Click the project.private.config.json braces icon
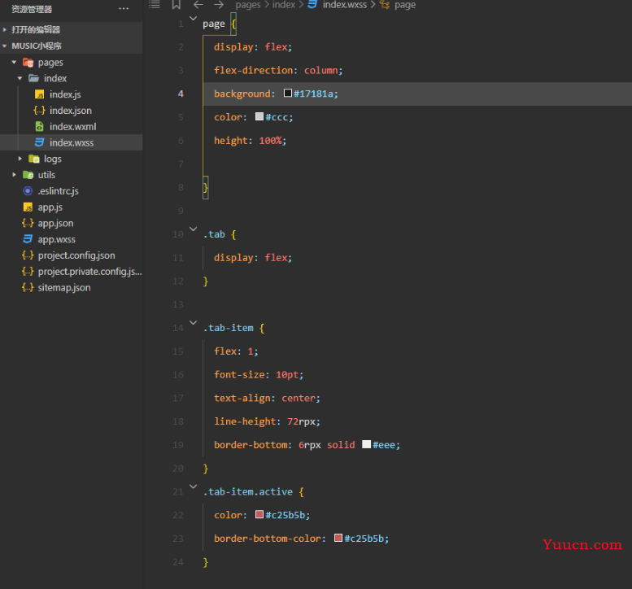 (28, 272)
